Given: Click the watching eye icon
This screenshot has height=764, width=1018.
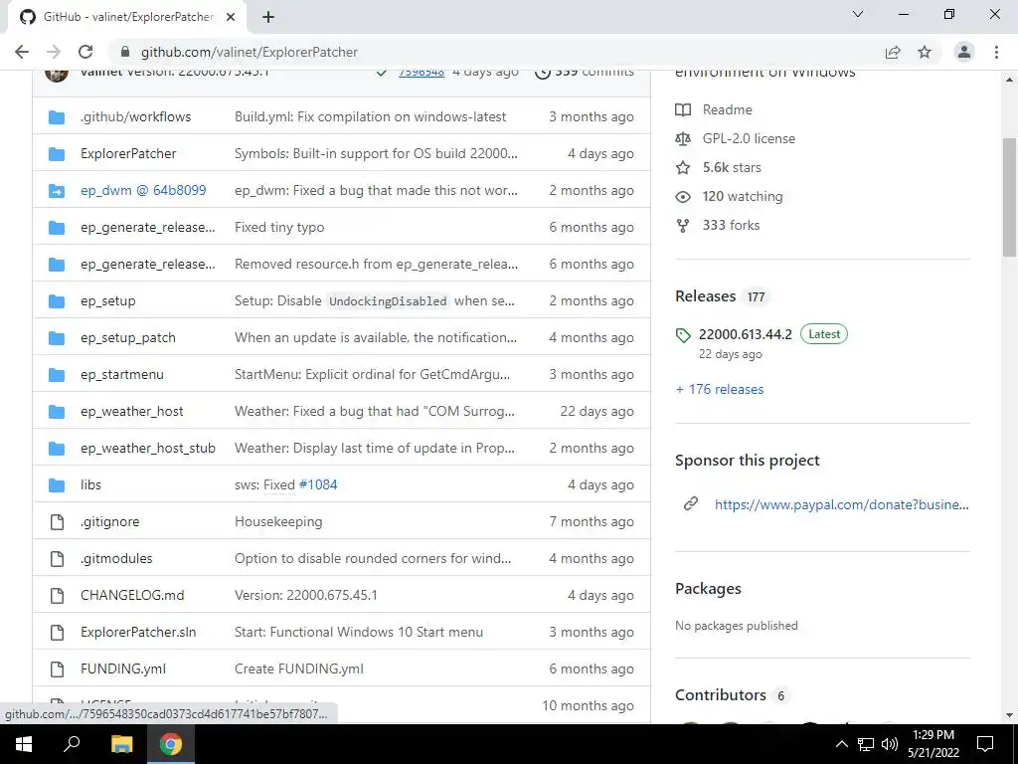Looking at the screenshot, I should [683, 196].
